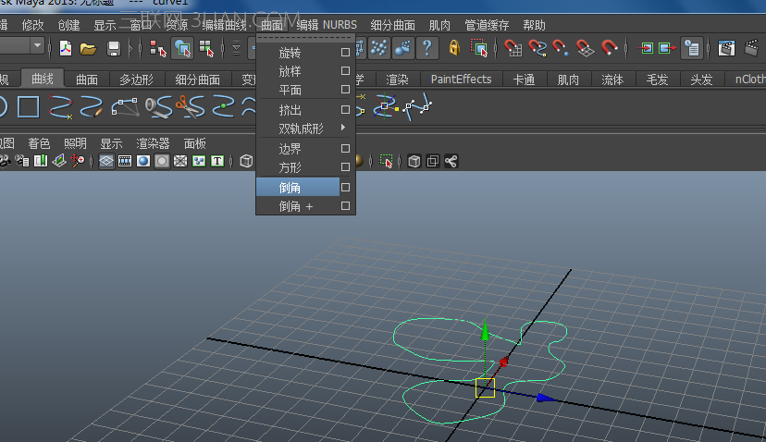The image size is (766, 442).
Task: Toggle textured display icon with T
Action: (216, 161)
